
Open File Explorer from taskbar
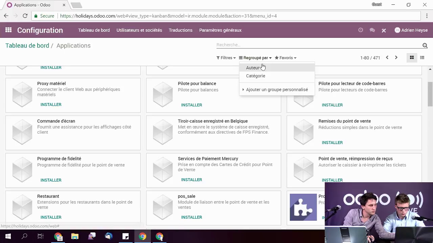(x=75, y=236)
